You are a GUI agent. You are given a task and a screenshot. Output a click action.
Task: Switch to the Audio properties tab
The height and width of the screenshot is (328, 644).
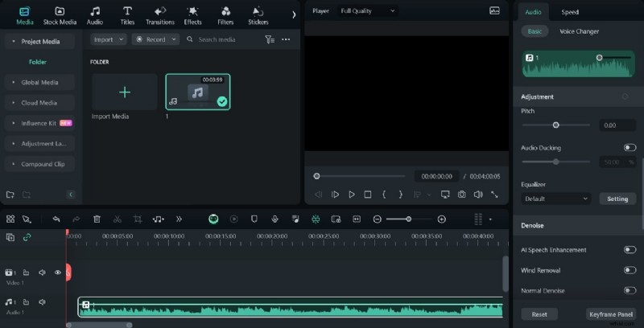(x=533, y=12)
